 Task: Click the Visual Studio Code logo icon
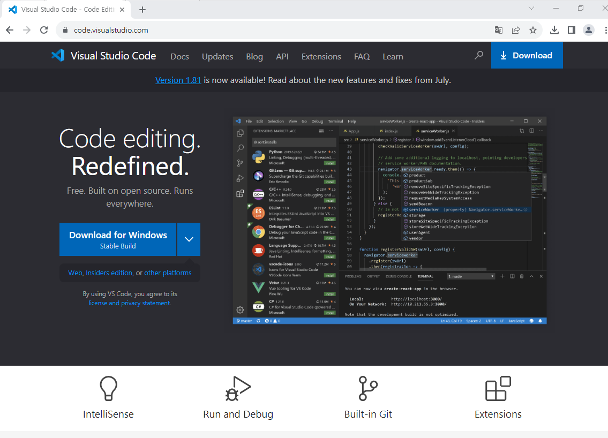coord(58,56)
